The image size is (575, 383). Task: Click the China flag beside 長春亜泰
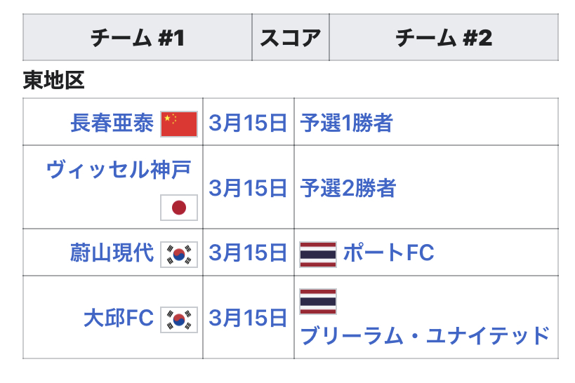tap(179, 123)
